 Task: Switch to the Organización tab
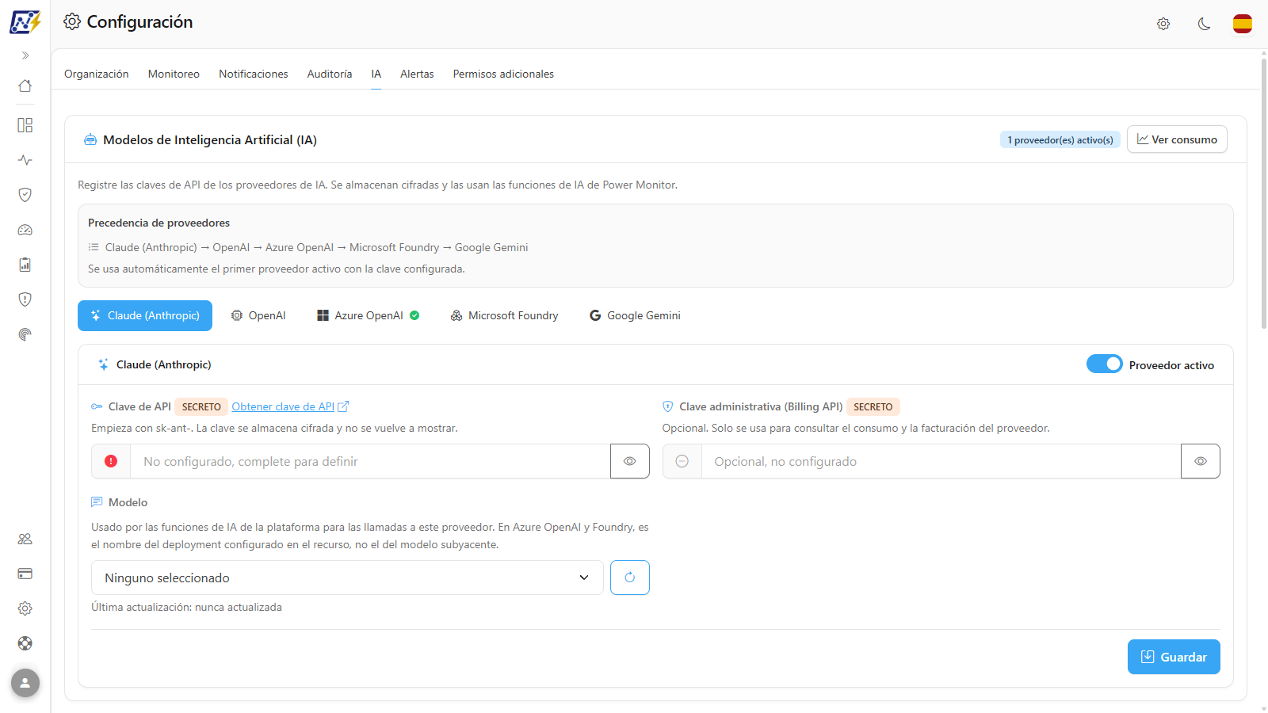click(97, 74)
